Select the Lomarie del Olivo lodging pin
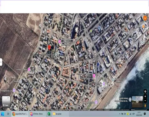 [29, 69]
